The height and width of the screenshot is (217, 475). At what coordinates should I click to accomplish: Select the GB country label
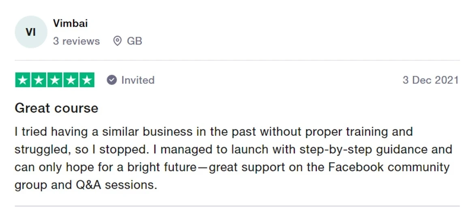(135, 41)
